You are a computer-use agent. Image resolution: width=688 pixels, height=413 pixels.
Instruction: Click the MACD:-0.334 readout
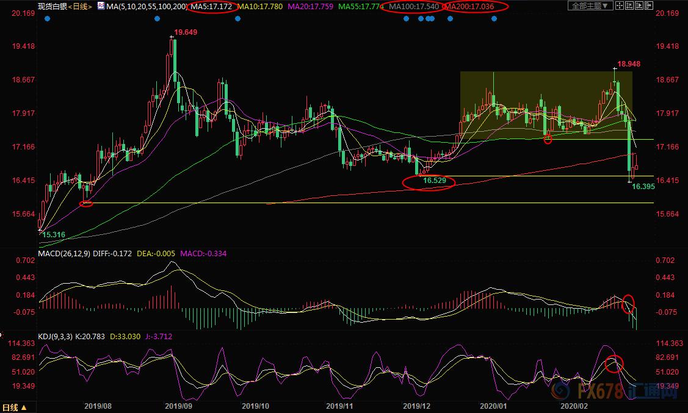(203, 253)
